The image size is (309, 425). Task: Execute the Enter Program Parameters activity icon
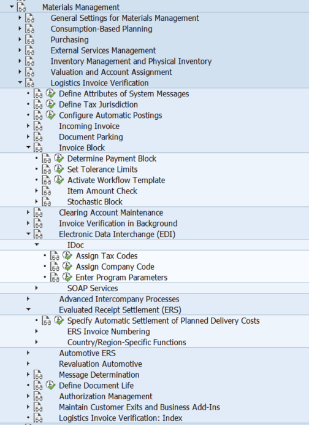click(67, 277)
